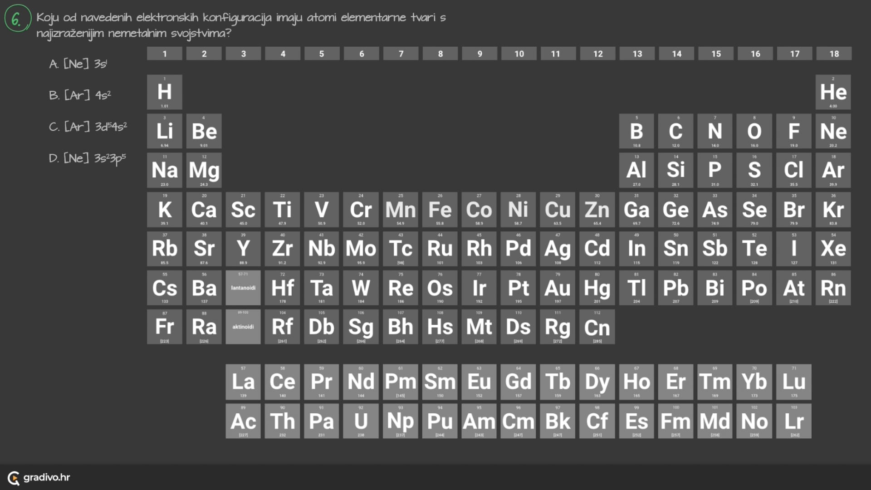The height and width of the screenshot is (490, 871).
Task: Click the hydrogen (H) element tile
Action: point(164,92)
